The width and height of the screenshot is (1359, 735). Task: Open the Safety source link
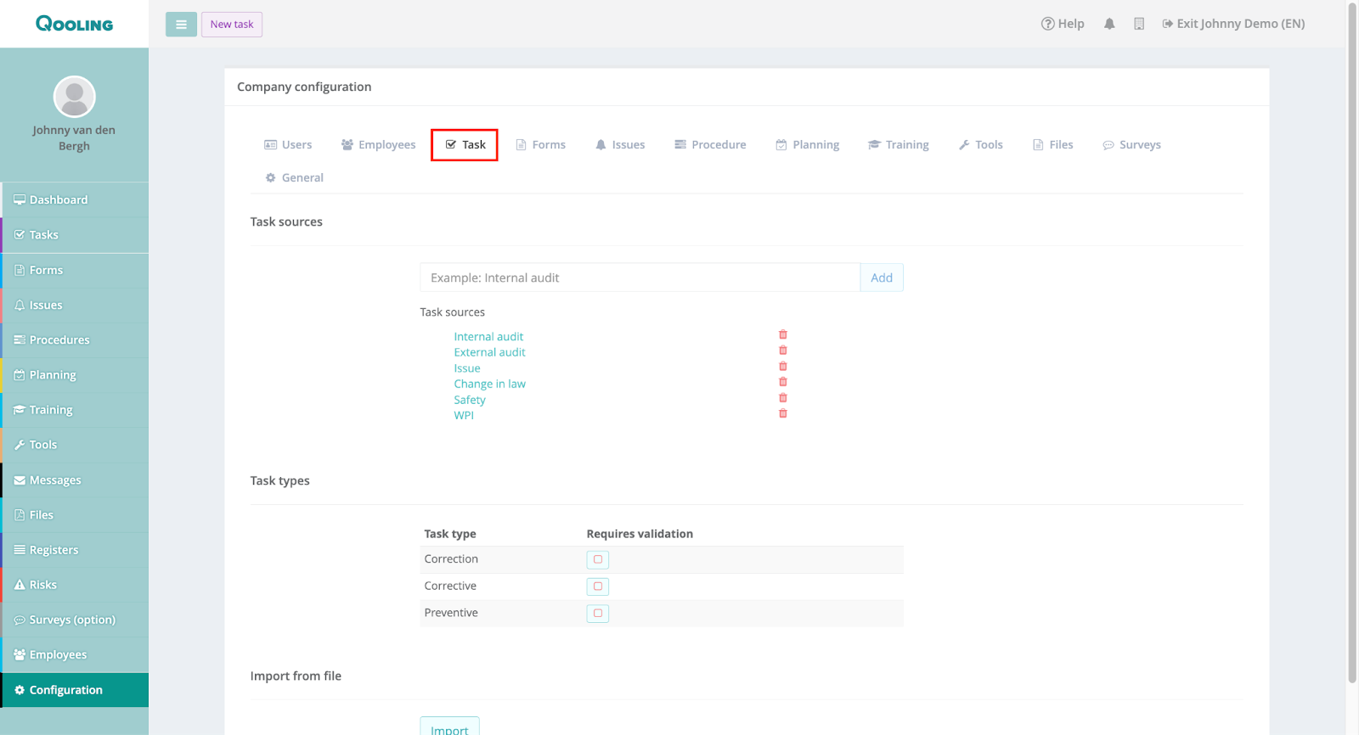(470, 400)
